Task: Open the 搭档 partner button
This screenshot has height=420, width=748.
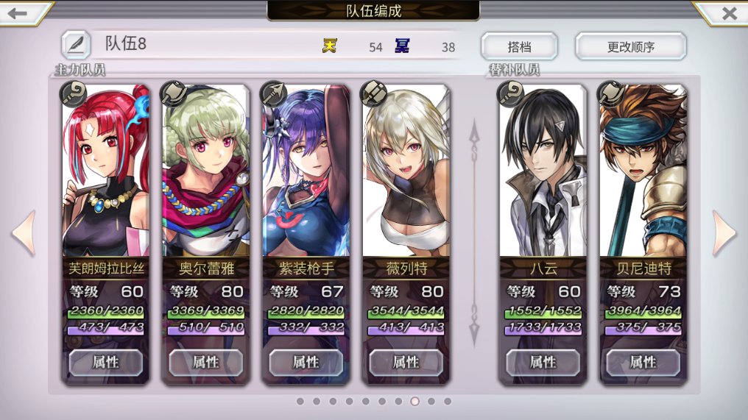Action: 519,46
